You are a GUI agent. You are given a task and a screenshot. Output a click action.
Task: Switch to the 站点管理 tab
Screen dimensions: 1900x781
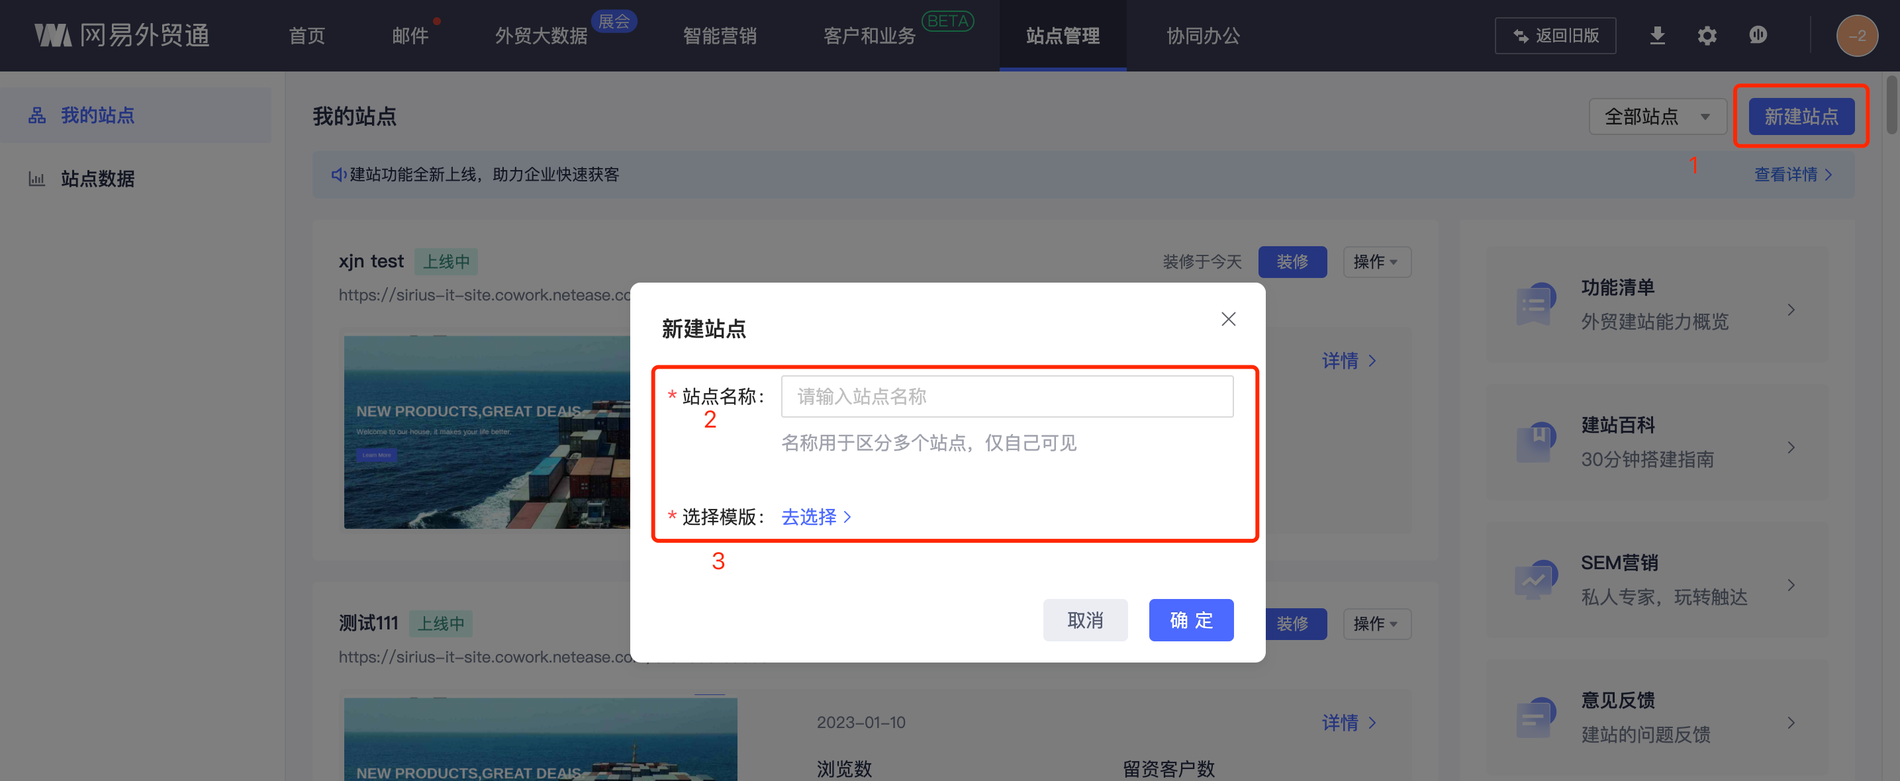point(1062,35)
